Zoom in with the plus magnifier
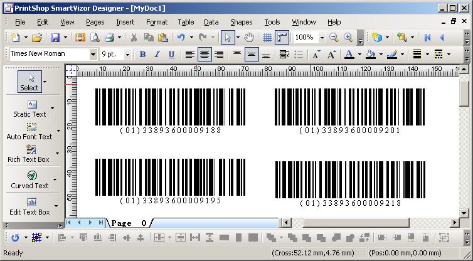473x261 pixels. pos(348,38)
